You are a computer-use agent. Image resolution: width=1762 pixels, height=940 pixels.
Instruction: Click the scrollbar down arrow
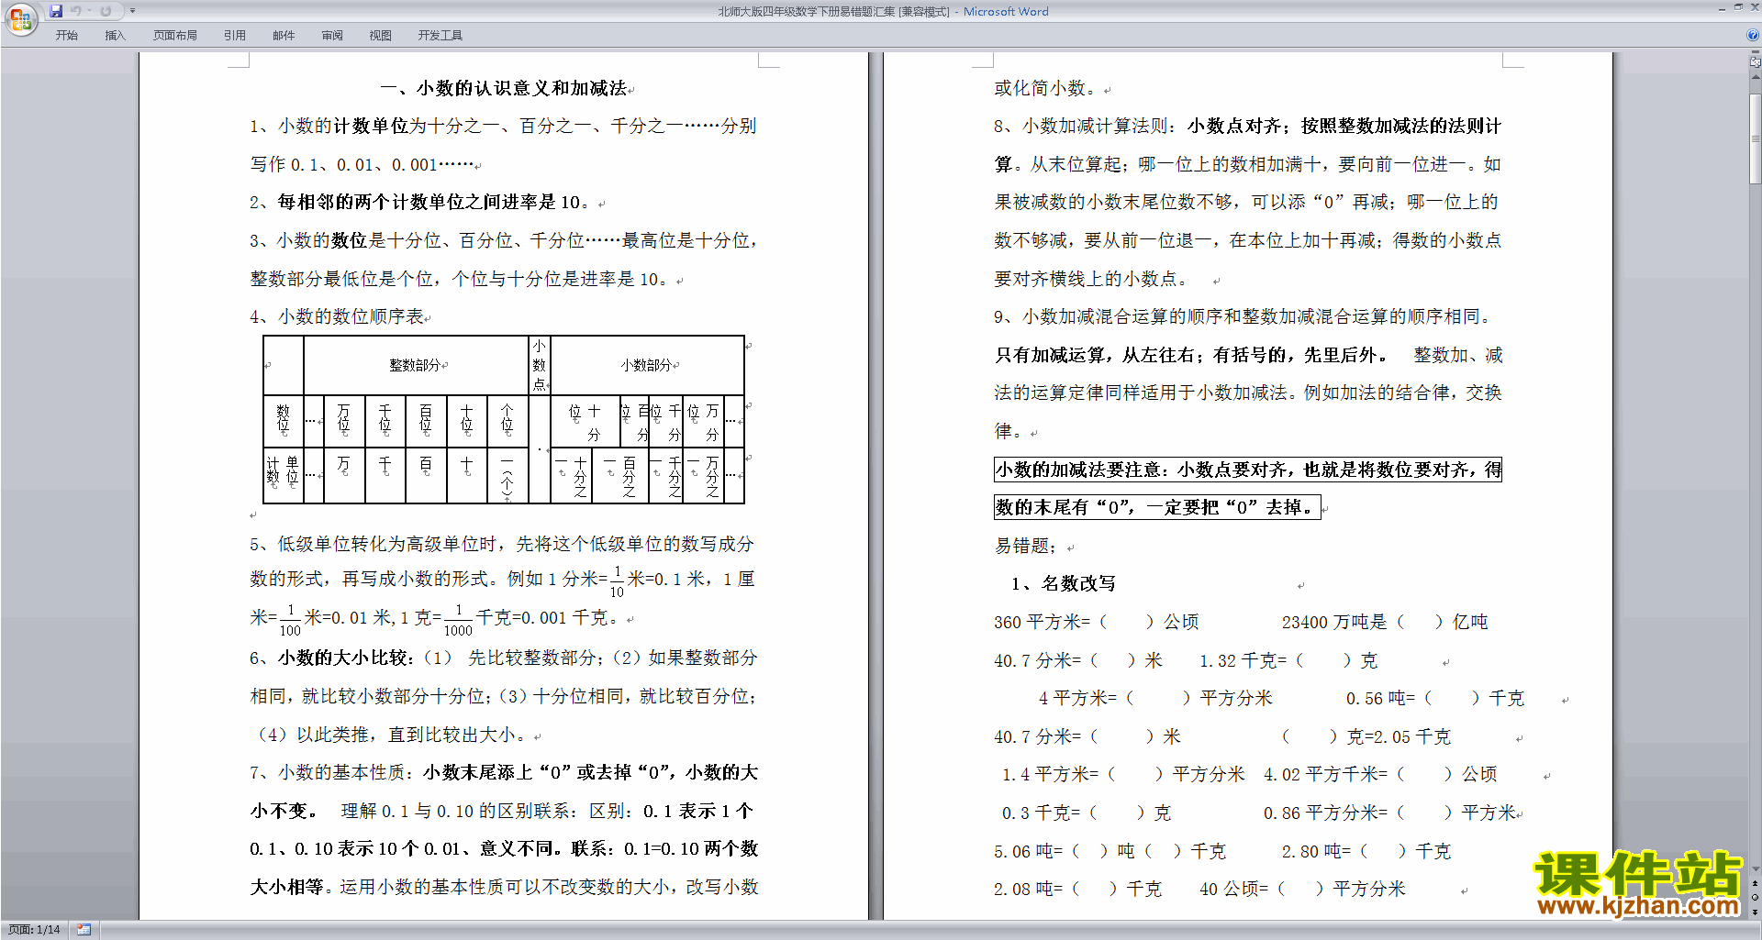tap(1756, 869)
